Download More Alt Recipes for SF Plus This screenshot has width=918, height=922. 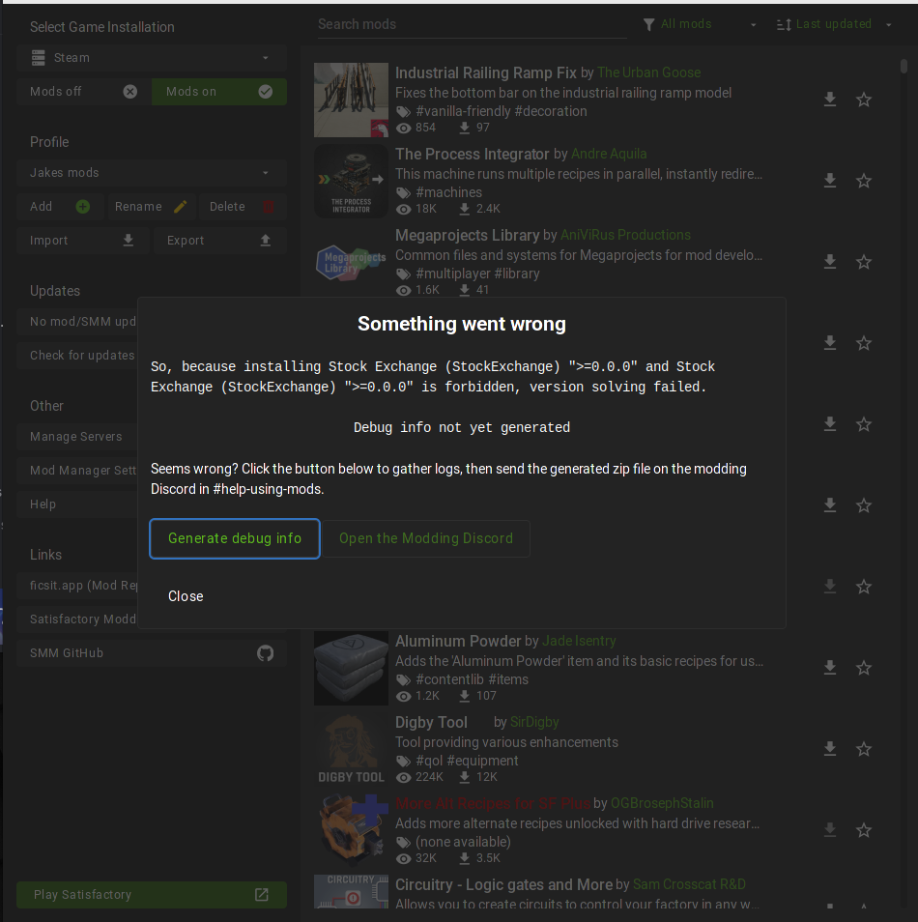coord(830,829)
